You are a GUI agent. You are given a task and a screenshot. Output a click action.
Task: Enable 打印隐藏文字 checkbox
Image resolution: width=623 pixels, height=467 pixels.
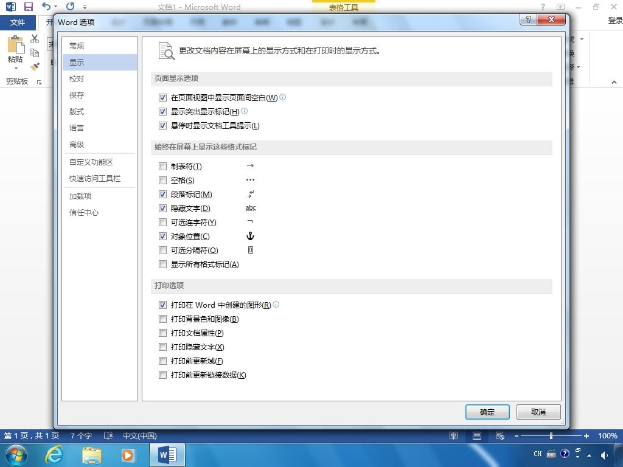tap(162, 347)
